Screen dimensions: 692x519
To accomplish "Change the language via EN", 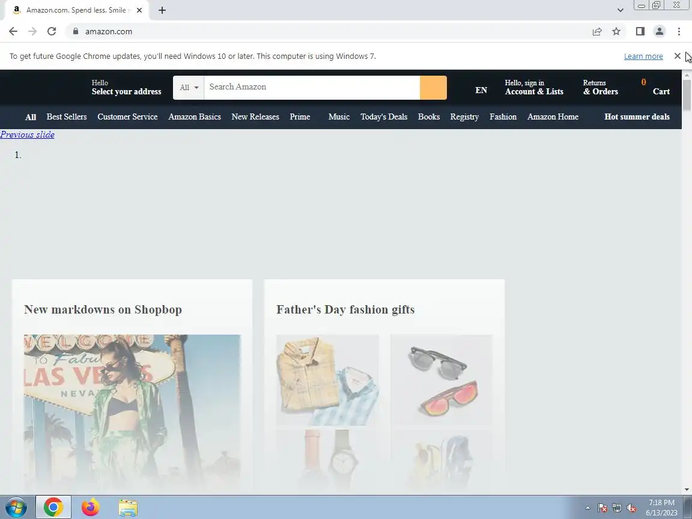I will (481, 91).
